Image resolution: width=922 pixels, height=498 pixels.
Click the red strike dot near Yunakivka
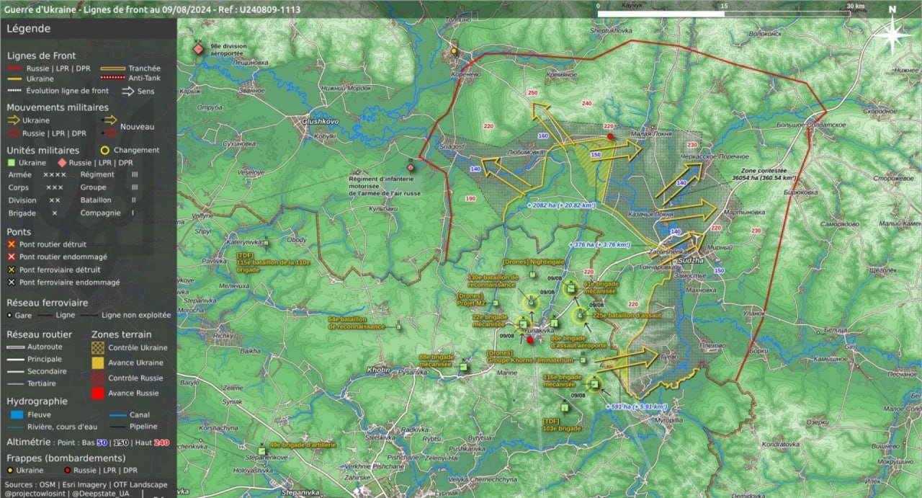pos(530,339)
